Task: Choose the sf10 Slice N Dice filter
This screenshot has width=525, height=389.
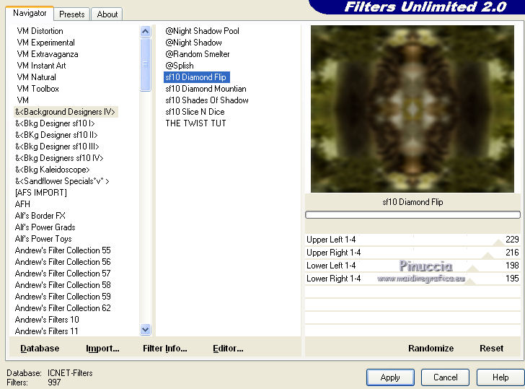Action: pyautogui.click(x=195, y=112)
